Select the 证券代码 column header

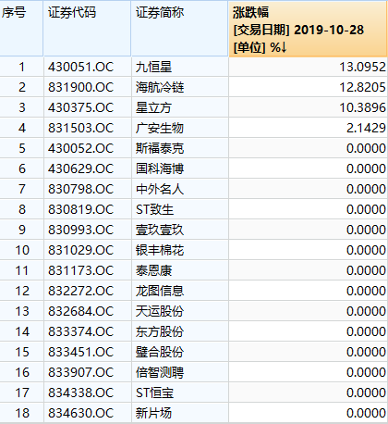(x=87, y=29)
